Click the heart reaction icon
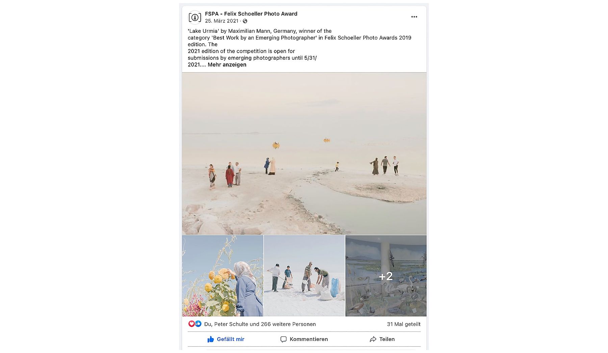Viewport: 608px width, 353px height. [192, 324]
